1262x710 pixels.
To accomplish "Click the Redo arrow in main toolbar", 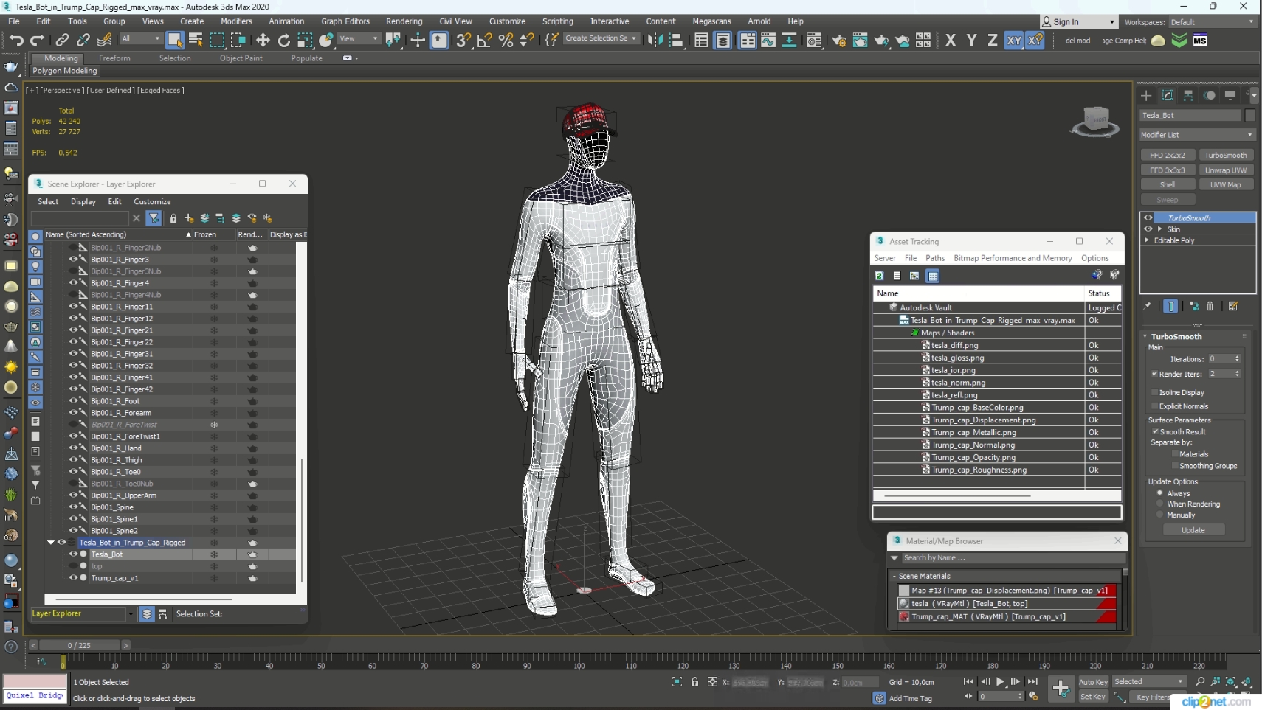I will coord(37,40).
